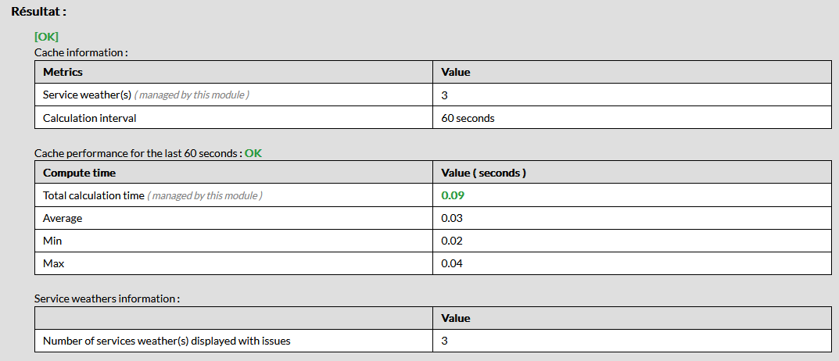Select the Average row label
Viewport: 839px width, 361px height.
click(63, 218)
